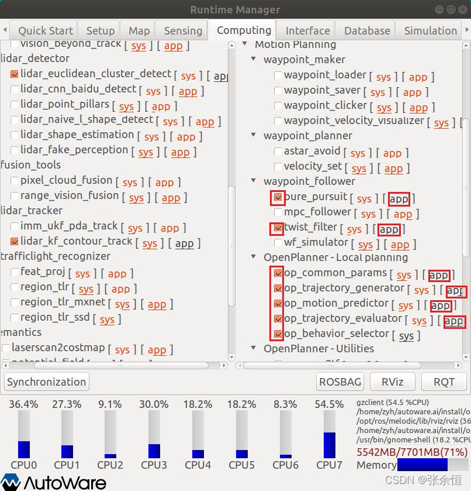Enable waypoint_saver checkbox
The image size is (471, 491).
click(278, 91)
